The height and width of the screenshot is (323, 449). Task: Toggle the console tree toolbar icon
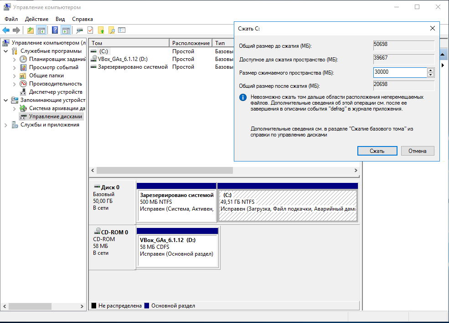pos(41,30)
